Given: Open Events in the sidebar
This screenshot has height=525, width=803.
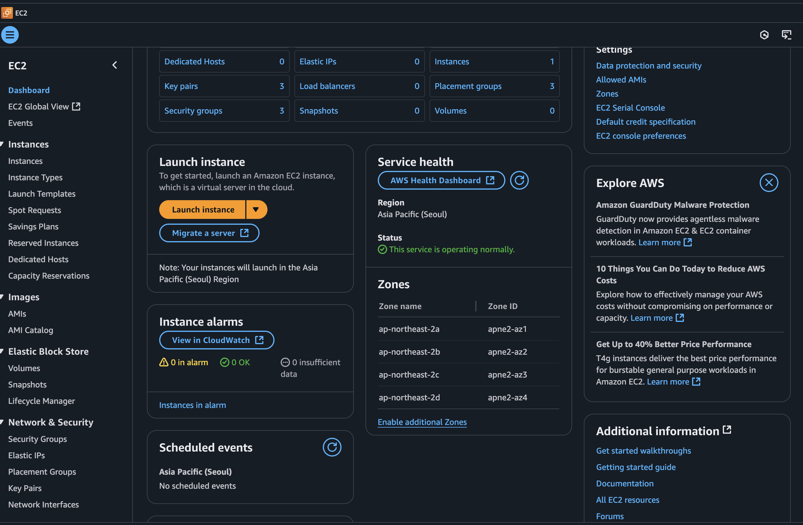Looking at the screenshot, I should 20,123.
